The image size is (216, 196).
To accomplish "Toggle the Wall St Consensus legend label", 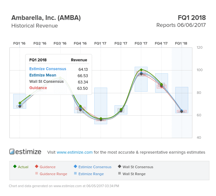I will tap(138, 167).
